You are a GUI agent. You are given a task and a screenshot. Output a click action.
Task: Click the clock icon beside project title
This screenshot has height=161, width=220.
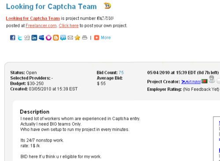pos(107,6)
